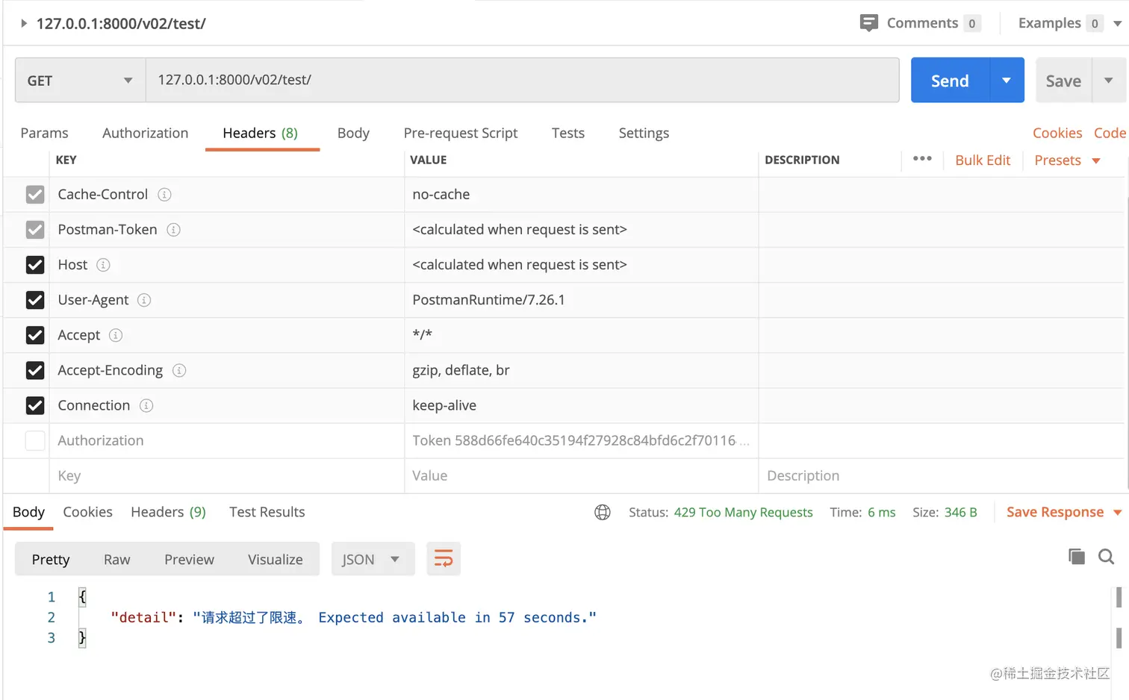The image size is (1129, 700).
Task: Click info icon next to User-Agent
Action: pos(144,300)
